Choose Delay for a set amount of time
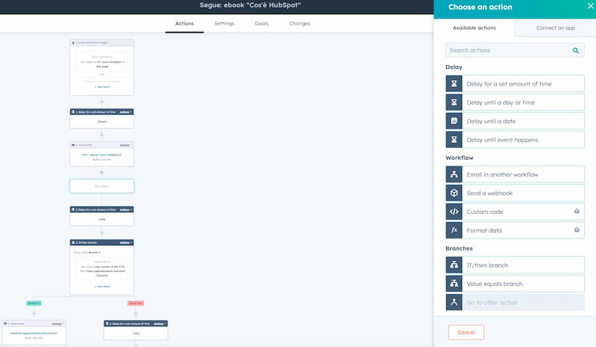The width and height of the screenshot is (596, 347). [515, 84]
